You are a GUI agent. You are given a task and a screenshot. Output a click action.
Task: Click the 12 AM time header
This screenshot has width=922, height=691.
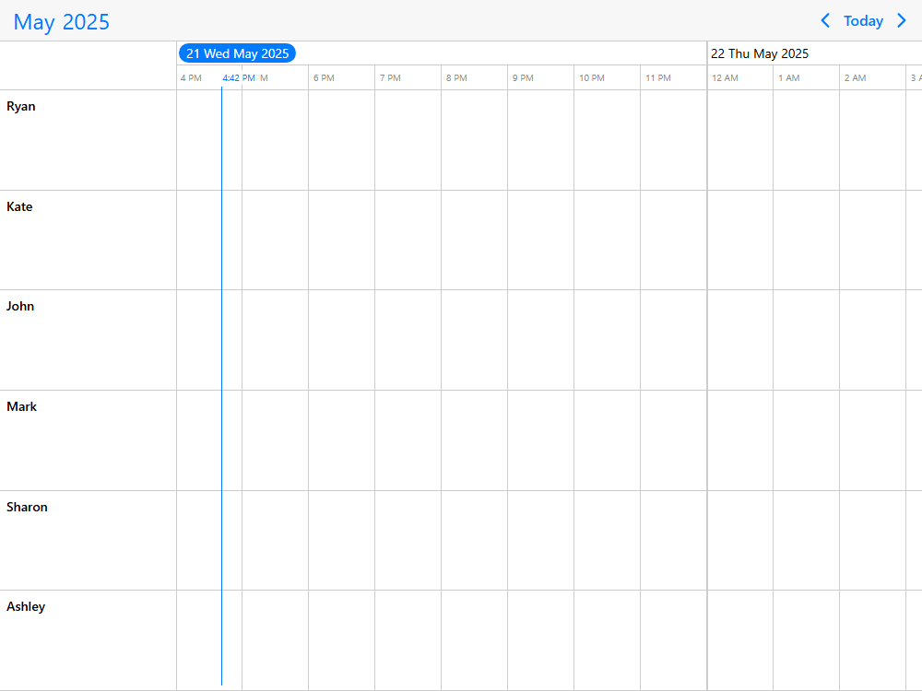point(725,77)
